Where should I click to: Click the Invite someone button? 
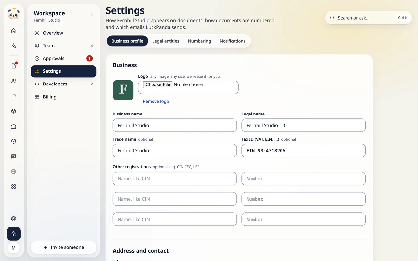click(64, 247)
